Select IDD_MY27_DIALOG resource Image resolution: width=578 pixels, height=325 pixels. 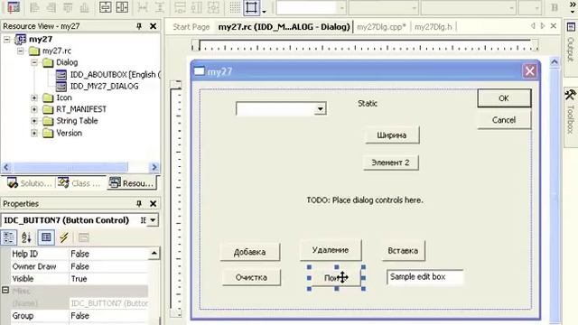pyautogui.click(x=105, y=87)
